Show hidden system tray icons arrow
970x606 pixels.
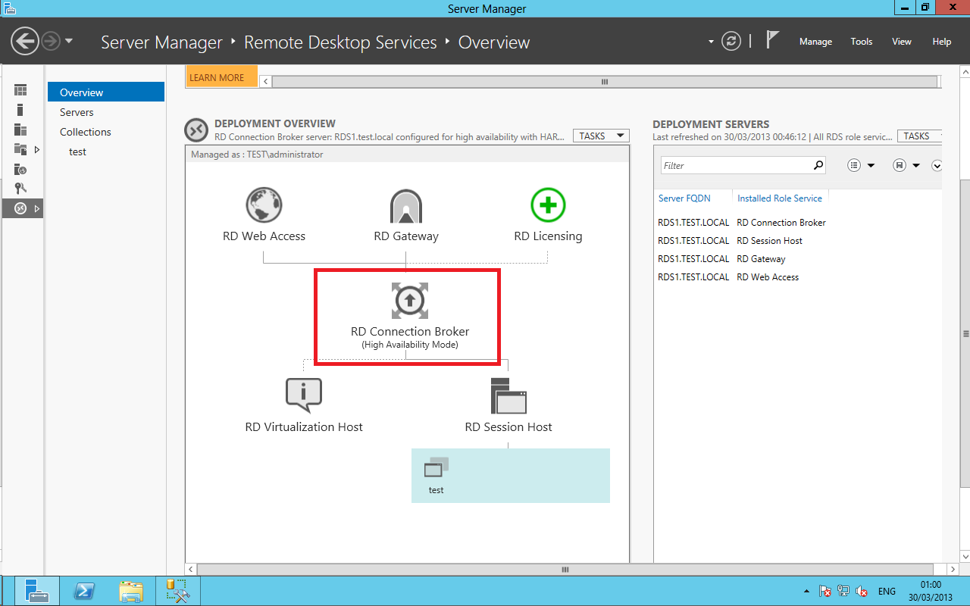pos(806,591)
